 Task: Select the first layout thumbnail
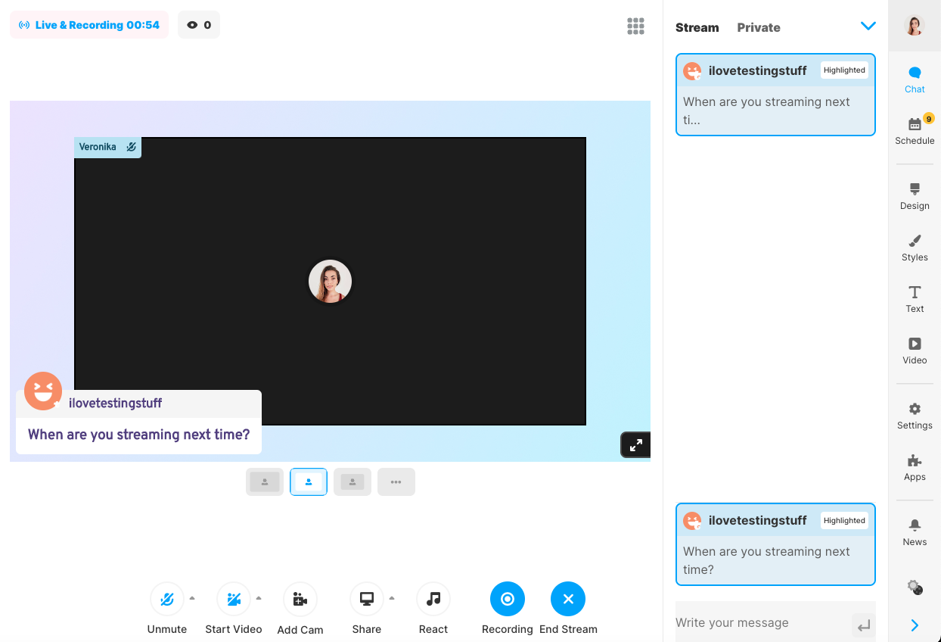pos(265,481)
